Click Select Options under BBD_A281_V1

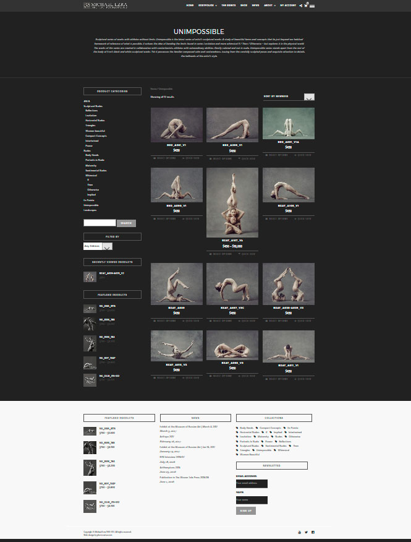(164, 158)
